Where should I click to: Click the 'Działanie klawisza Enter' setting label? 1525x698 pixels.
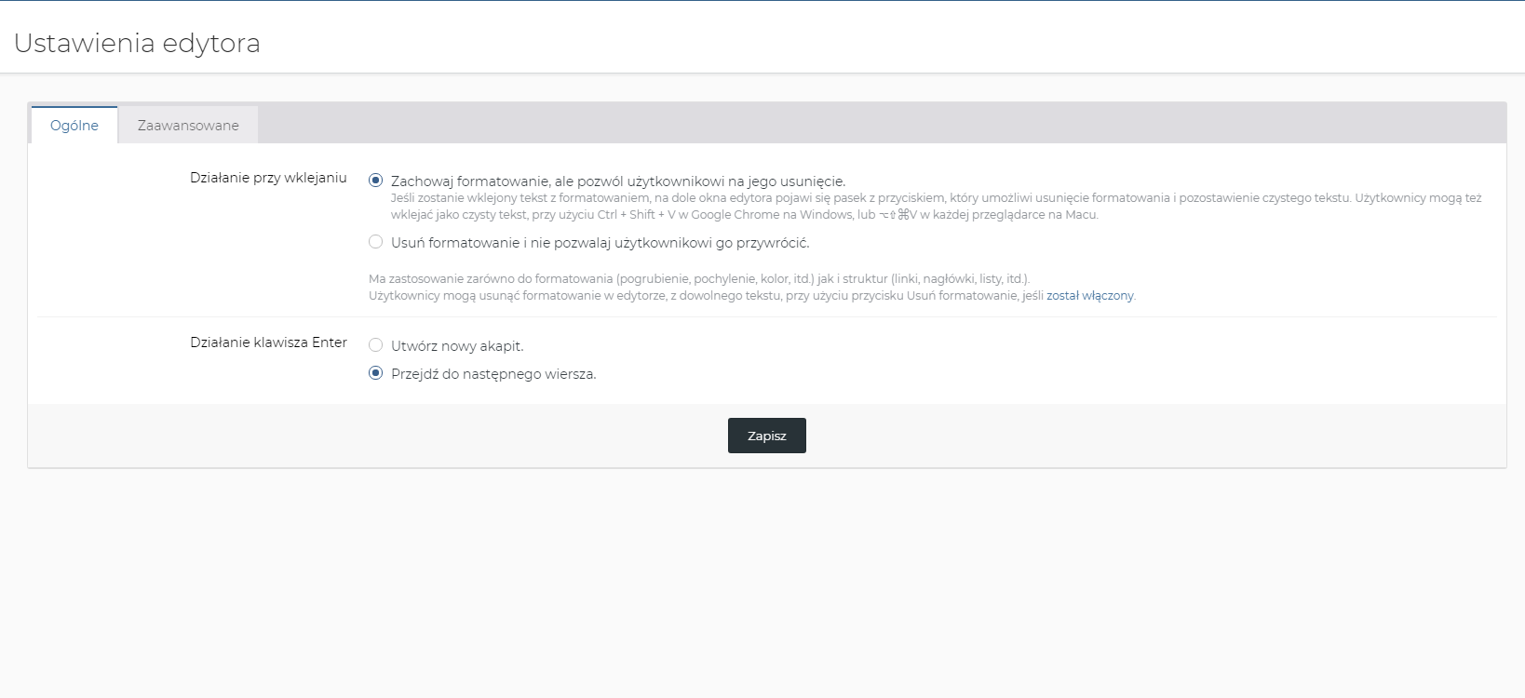click(x=268, y=342)
